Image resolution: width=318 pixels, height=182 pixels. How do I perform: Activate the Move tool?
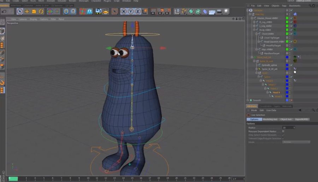(27, 11)
